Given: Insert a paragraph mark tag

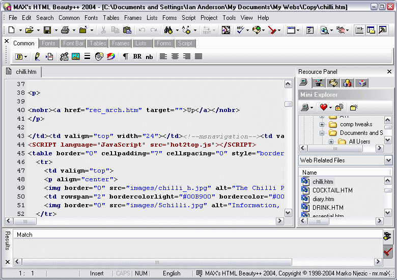Looking at the screenshot, I should tap(125, 57).
